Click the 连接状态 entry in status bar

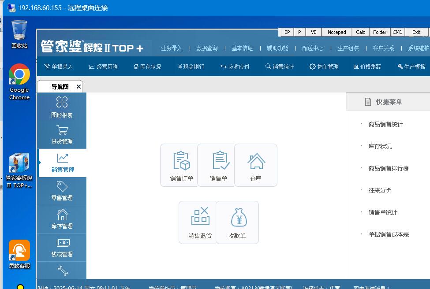[322, 287]
